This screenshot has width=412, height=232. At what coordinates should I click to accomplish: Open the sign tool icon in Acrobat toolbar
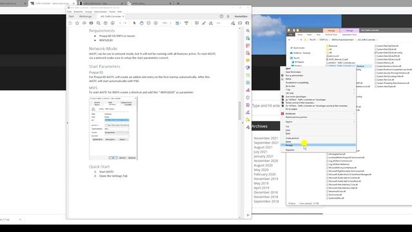(x=211, y=23)
